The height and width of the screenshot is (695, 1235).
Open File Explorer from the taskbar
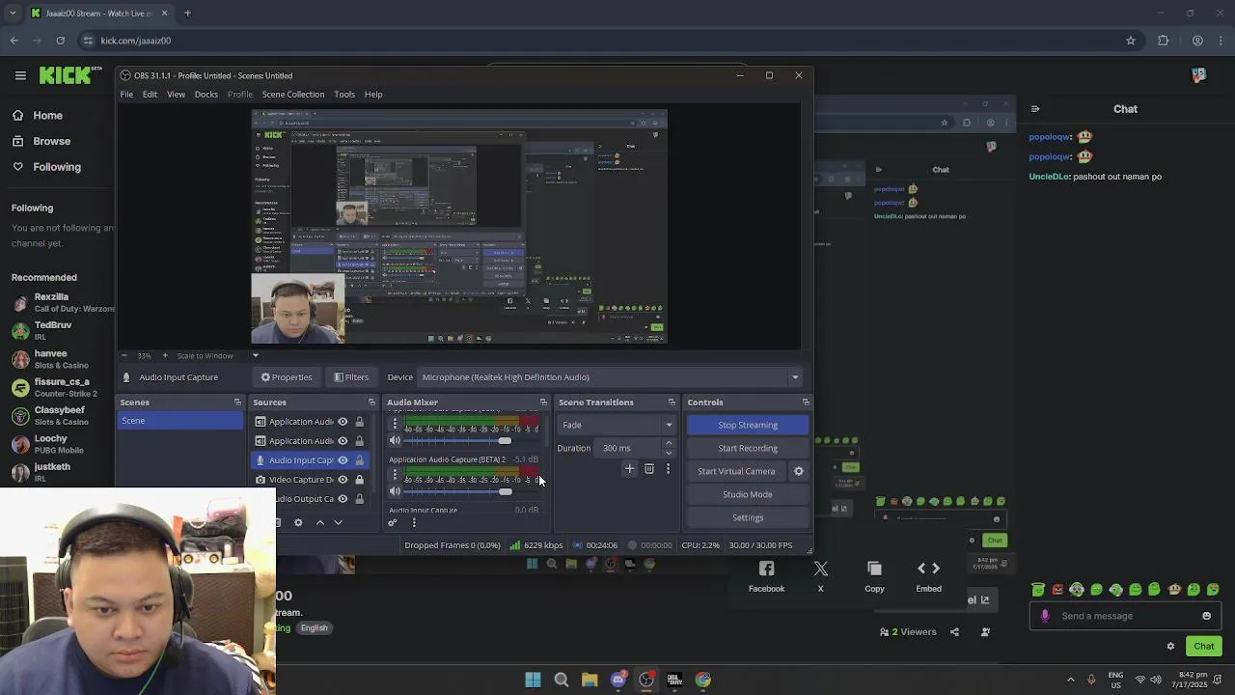tap(590, 680)
